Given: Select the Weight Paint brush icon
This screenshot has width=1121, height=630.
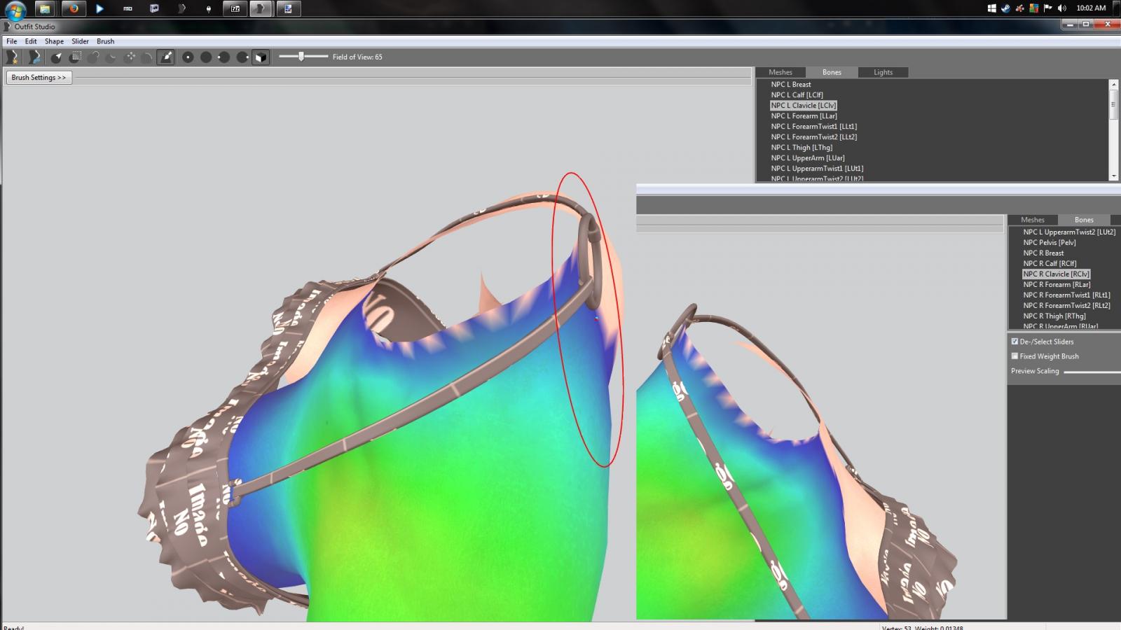Looking at the screenshot, I should click(x=166, y=57).
